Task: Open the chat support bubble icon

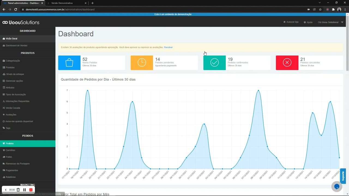Action: (337, 186)
